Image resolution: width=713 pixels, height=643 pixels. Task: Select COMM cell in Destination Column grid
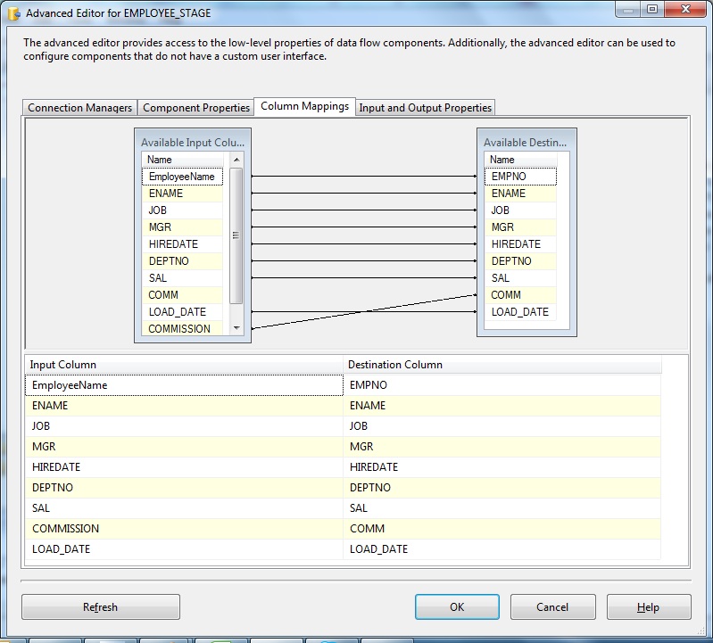502,529
